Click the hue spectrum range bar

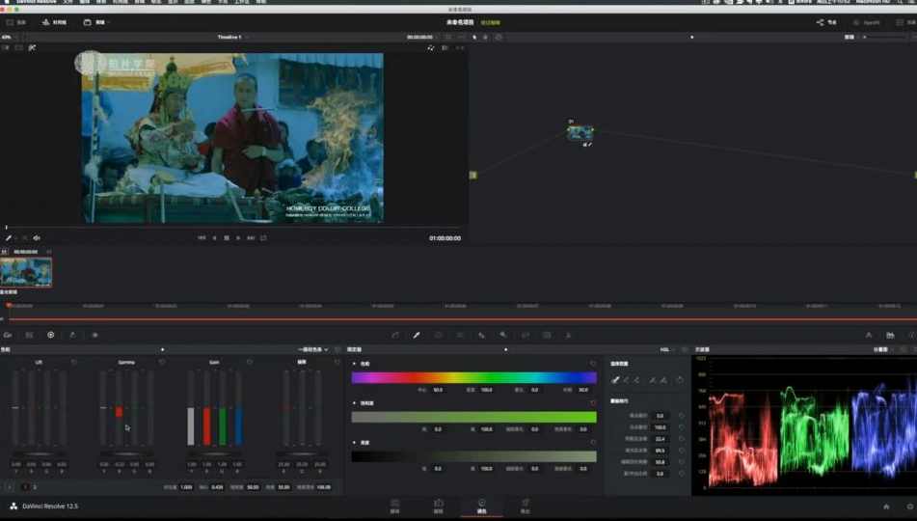point(473,377)
